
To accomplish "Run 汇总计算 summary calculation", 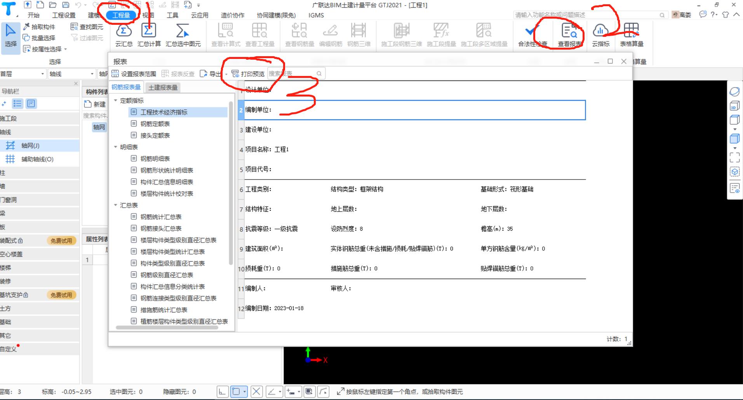I will tap(149, 35).
